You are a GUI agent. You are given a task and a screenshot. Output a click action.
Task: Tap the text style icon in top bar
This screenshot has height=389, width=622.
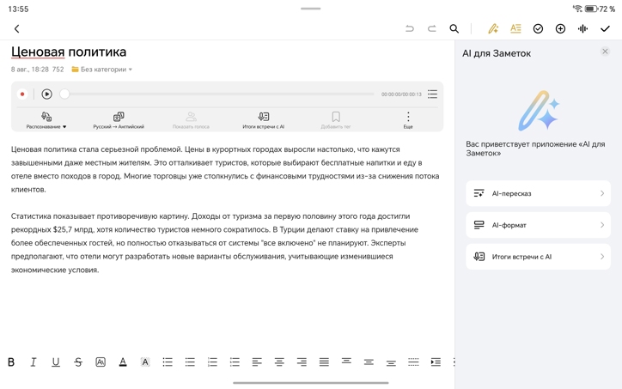pyautogui.click(x=515, y=29)
